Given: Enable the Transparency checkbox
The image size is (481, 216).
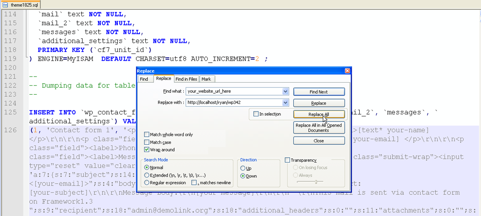Looking at the screenshot, I should click(x=288, y=160).
